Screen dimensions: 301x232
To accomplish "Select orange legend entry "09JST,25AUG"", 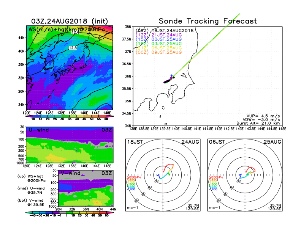I will [x=166, y=52].
